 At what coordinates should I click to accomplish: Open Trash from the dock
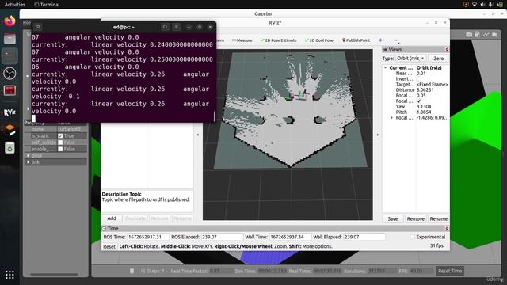coord(10,148)
